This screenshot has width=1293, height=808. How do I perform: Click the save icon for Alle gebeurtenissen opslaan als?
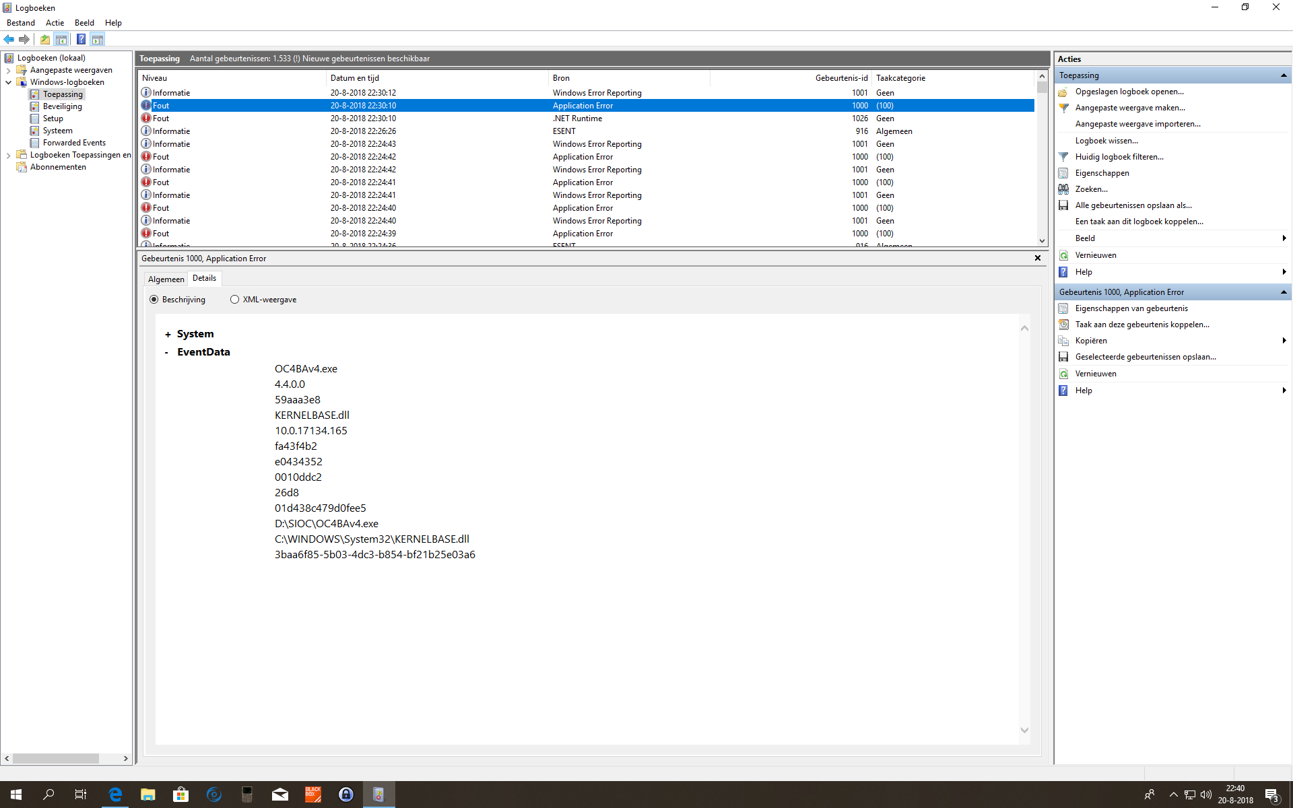pyautogui.click(x=1063, y=205)
